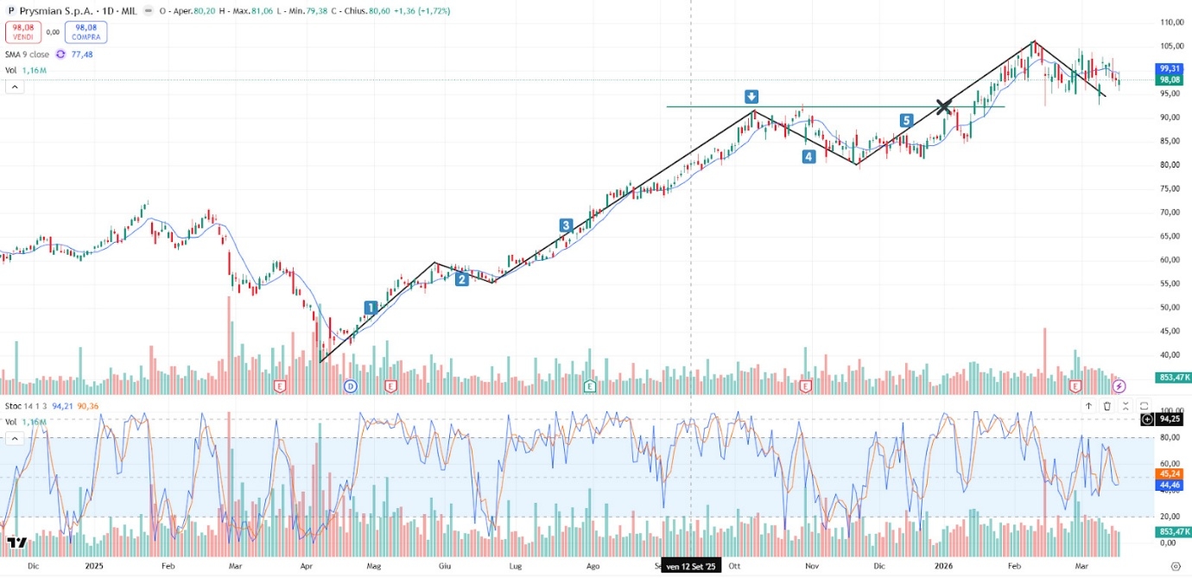Click the TradingView logo
The image size is (1192, 578).
(16, 543)
